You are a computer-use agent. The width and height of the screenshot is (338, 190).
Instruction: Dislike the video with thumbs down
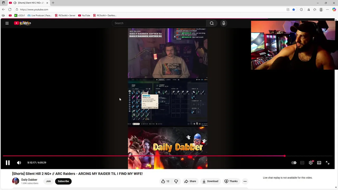click(176, 181)
